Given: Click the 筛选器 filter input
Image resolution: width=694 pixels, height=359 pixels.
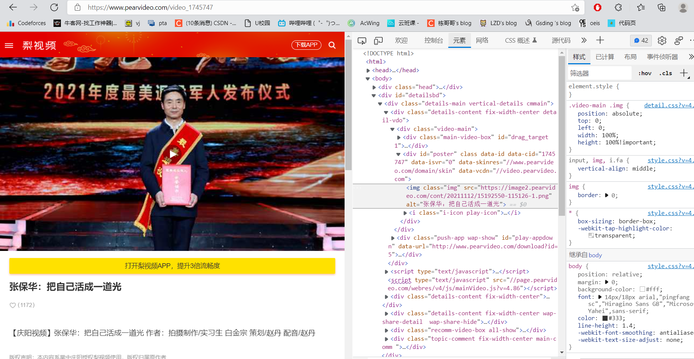Looking at the screenshot, I should (600, 73).
